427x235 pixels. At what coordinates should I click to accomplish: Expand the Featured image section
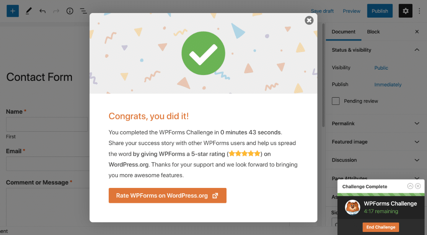417,142
